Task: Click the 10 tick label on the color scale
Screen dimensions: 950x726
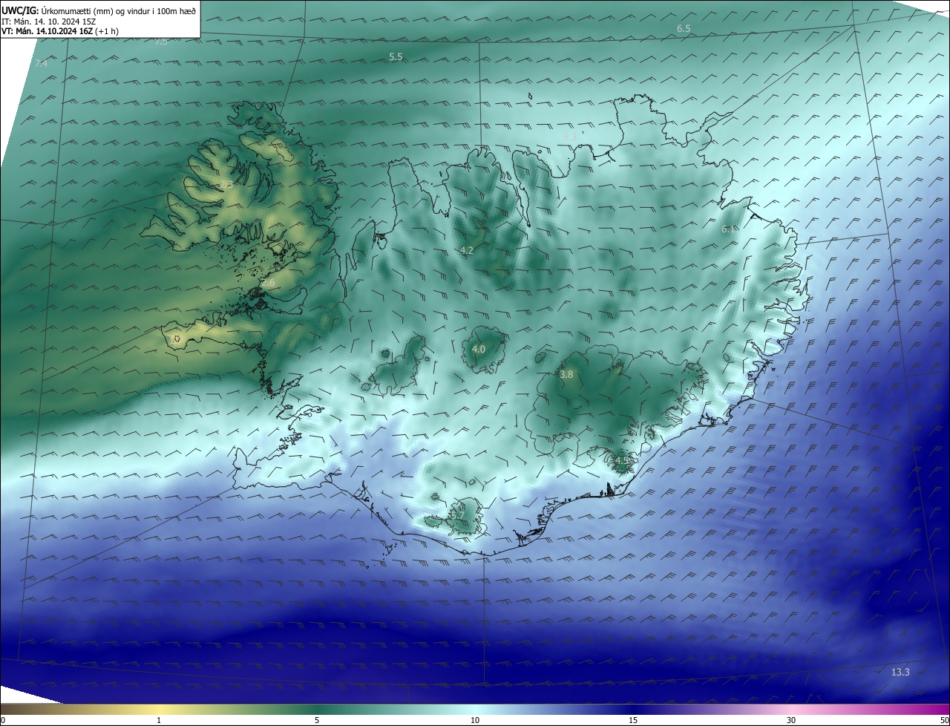Action: 475,720
